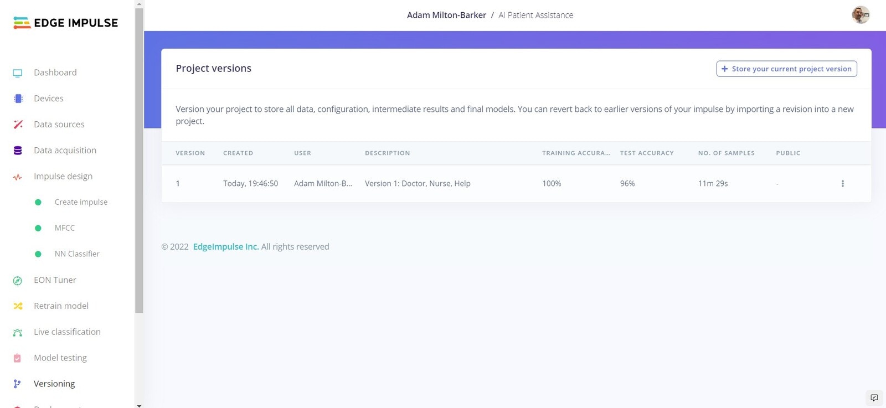The height and width of the screenshot is (408, 886).
Task: Click the Edge Impulse logo
Action: 65,23
